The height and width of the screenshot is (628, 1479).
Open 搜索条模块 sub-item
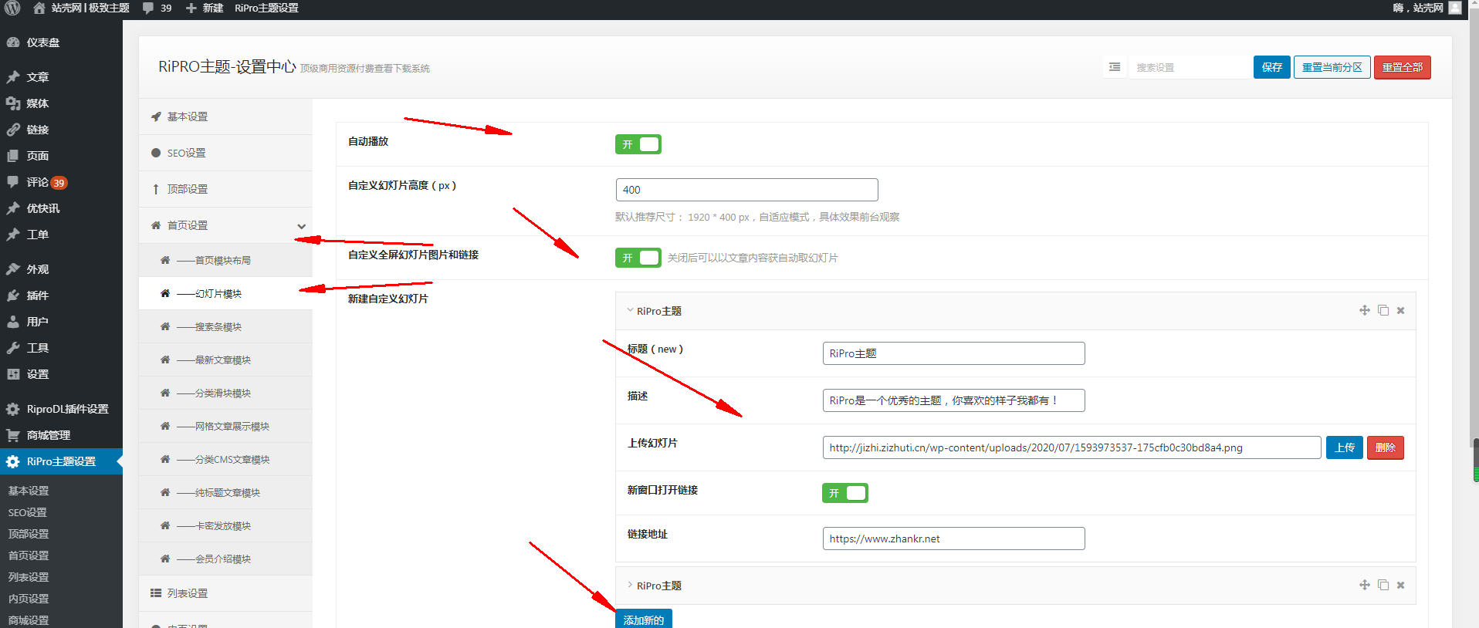pos(225,326)
